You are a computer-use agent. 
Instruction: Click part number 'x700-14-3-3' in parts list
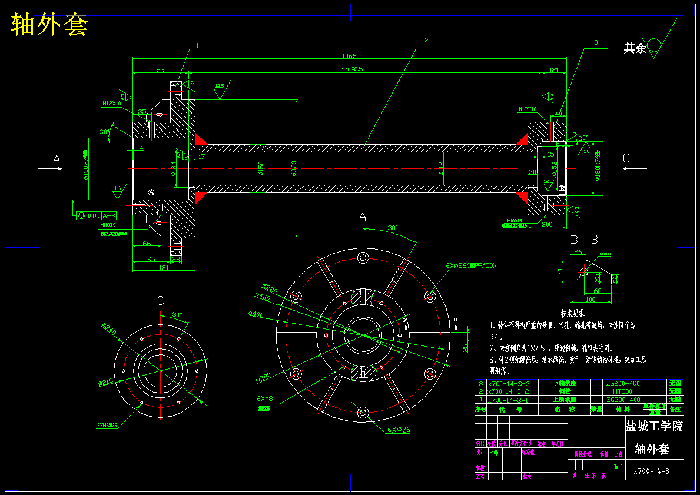(x=509, y=383)
